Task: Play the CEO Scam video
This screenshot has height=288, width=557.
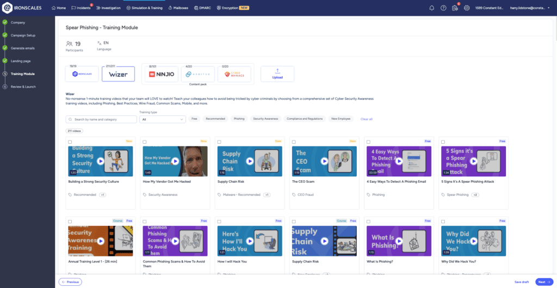Action: point(324,161)
